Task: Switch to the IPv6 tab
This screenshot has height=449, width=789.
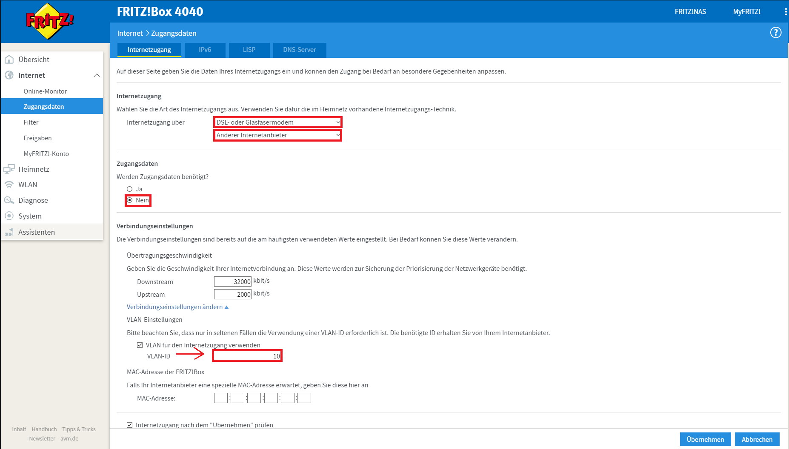Action: point(205,50)
